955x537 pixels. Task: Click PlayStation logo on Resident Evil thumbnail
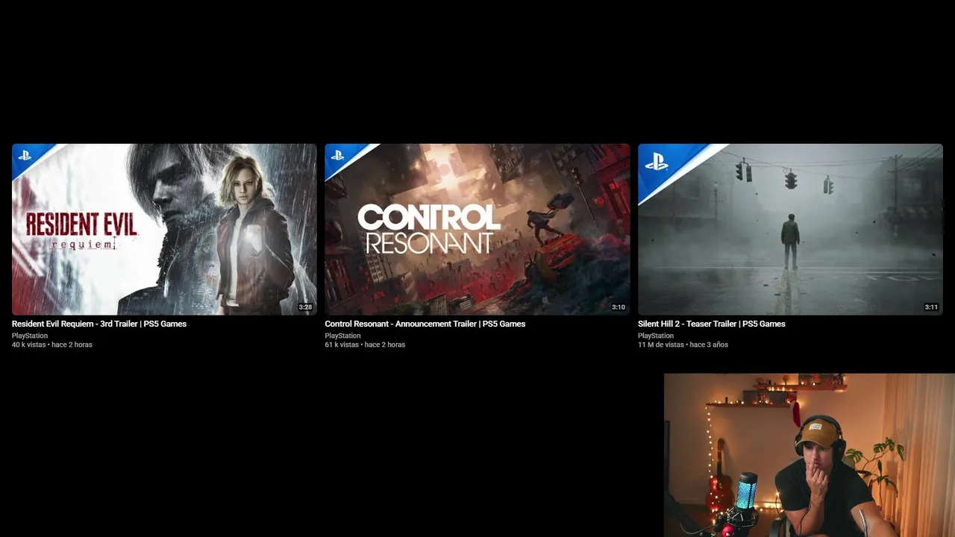25,156
